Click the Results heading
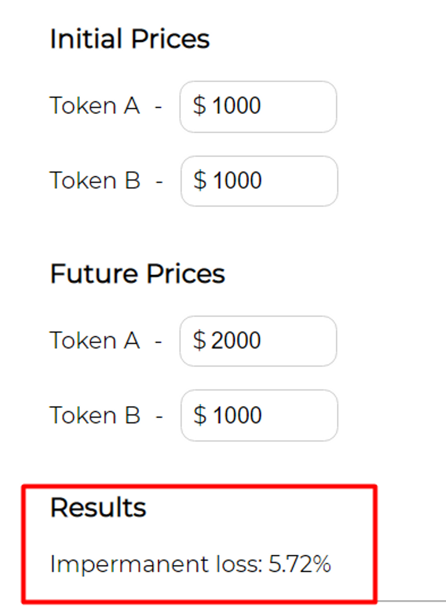 tap(98, 508)
